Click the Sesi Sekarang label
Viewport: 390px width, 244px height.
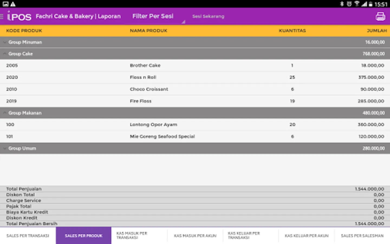208,16
